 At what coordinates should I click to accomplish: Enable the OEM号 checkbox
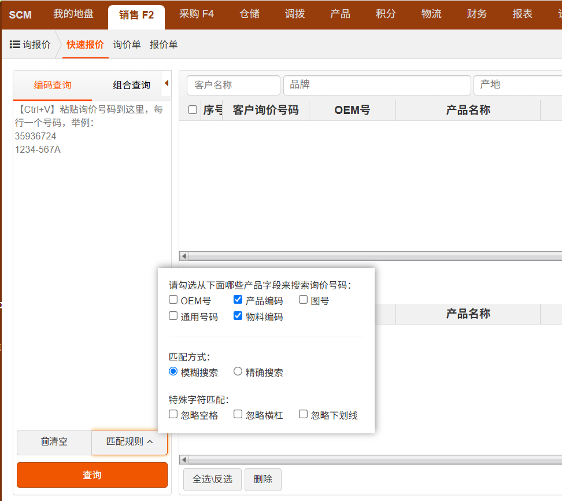(173, 300)
